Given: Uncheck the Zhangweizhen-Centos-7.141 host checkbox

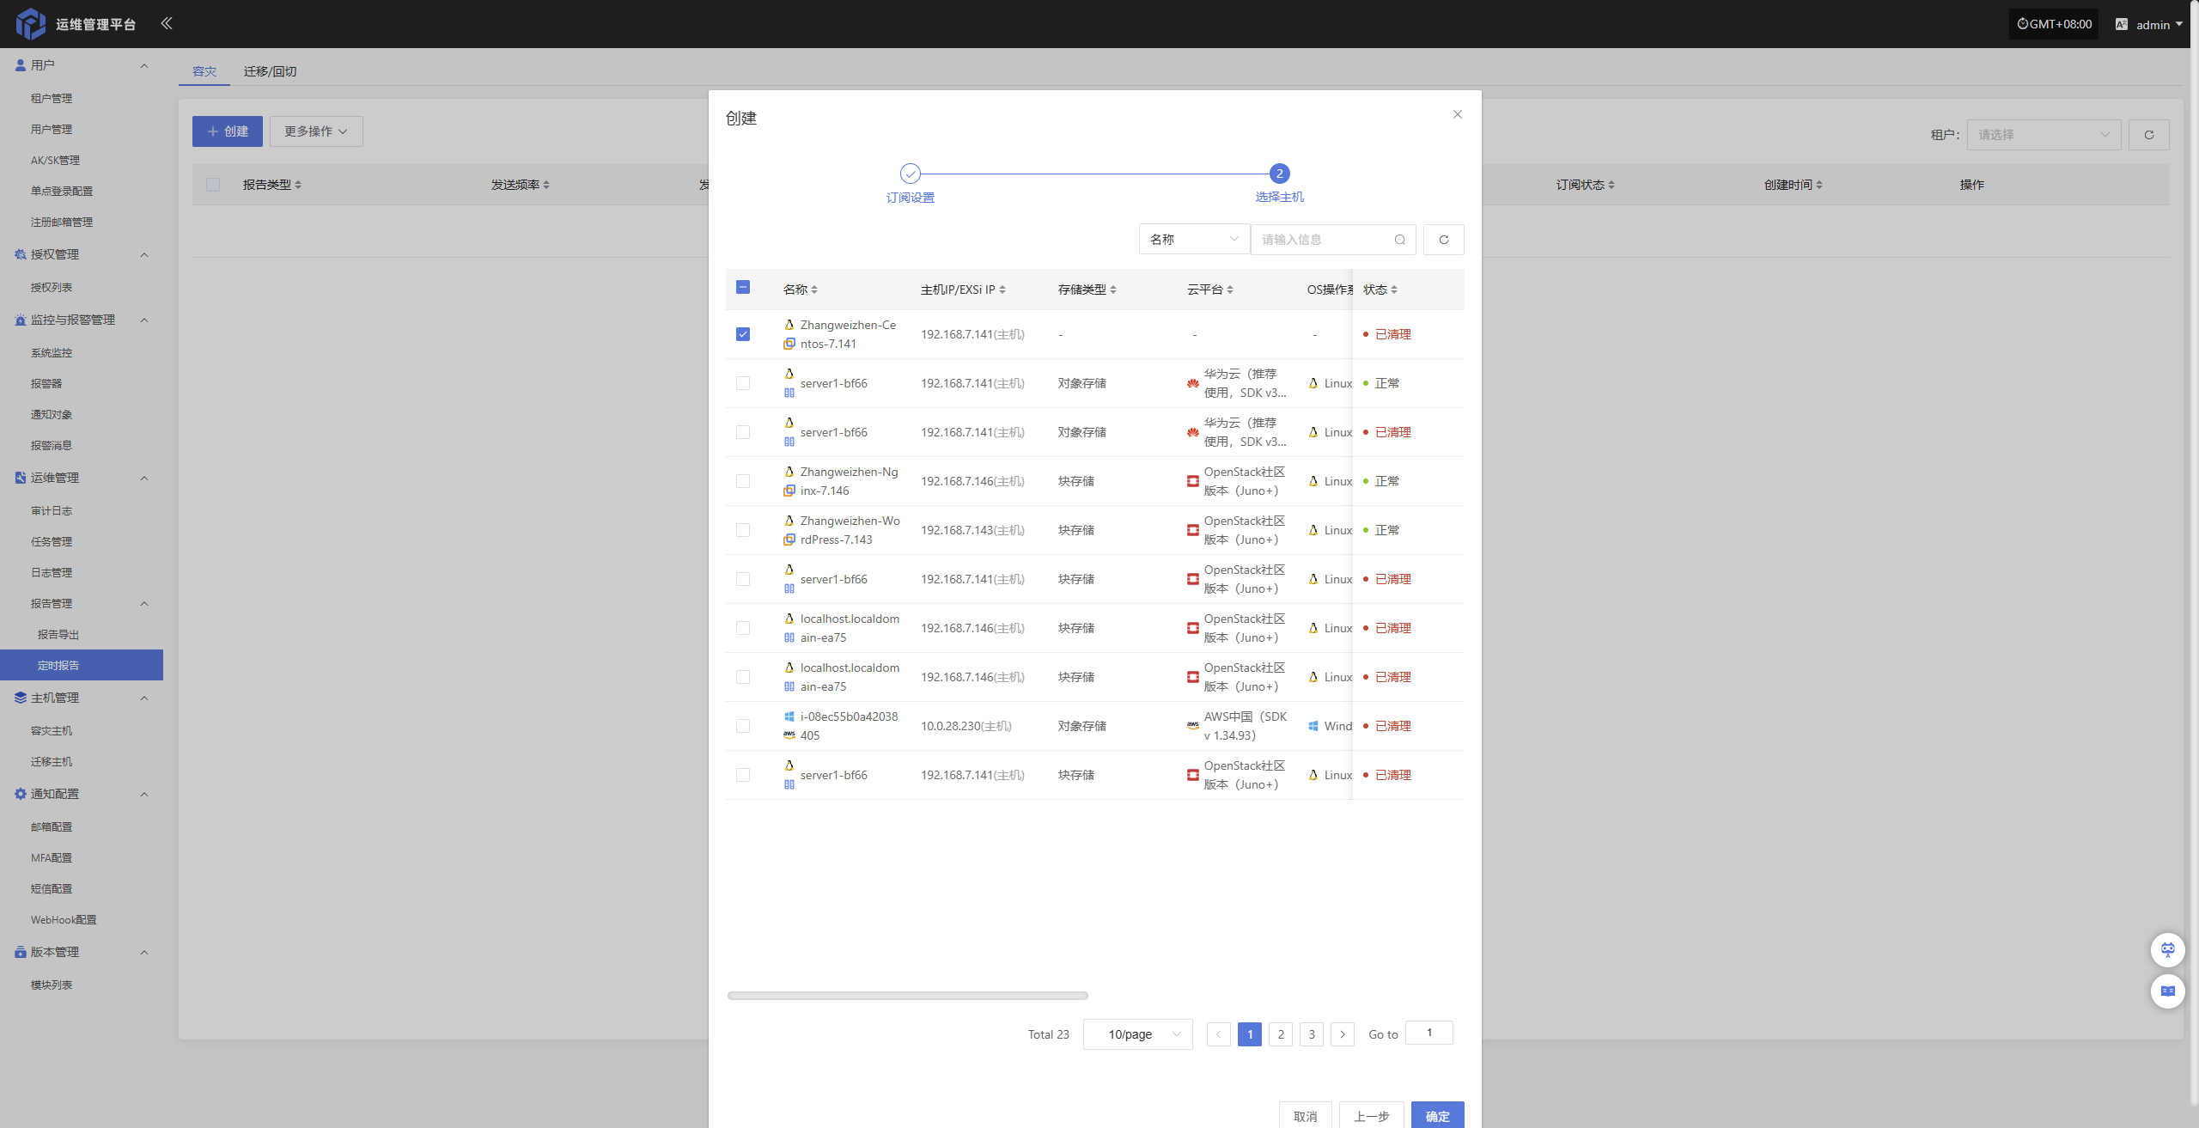Looking at the screenshot, I should [x=743, y=334].
